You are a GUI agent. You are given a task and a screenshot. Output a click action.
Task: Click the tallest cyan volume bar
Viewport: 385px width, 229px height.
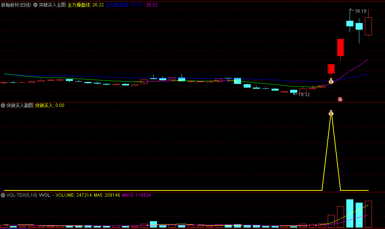[350, 213]
